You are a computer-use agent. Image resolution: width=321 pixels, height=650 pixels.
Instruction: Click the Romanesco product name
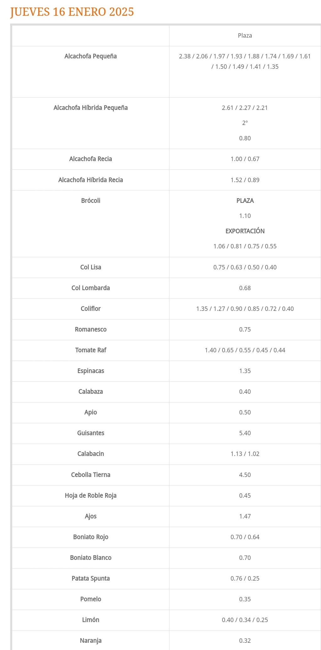(x=91, y=329)
